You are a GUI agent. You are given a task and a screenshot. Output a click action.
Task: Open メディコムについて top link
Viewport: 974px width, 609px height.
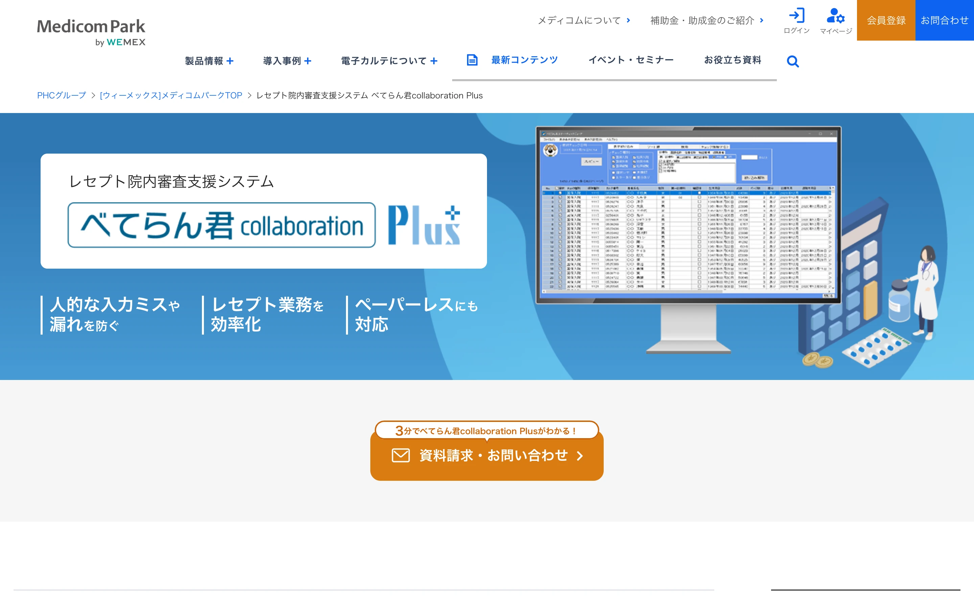579,20
